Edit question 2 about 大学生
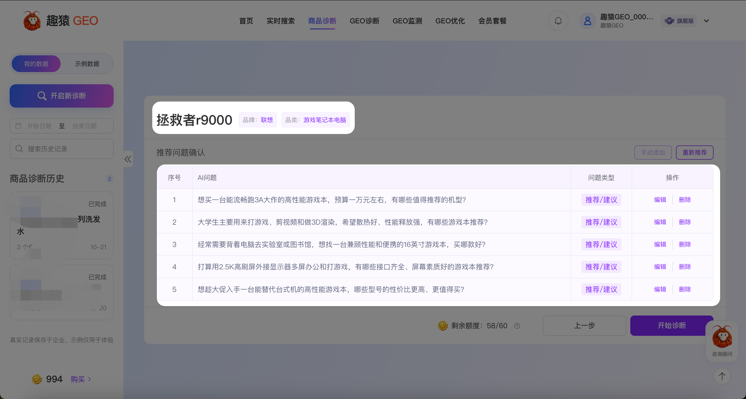The height and width of the screenshot is (399, 746). coord(660,222)
